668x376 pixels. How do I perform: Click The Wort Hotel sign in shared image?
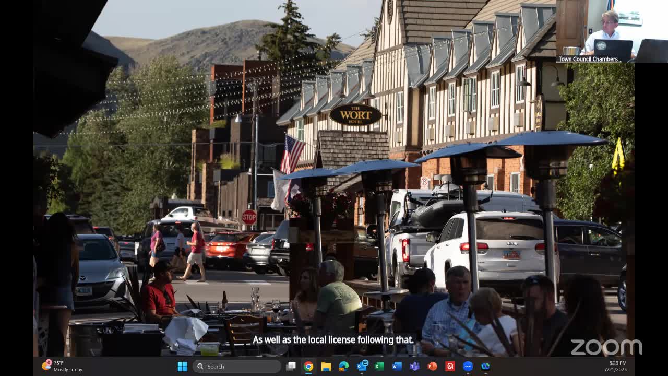[355, 115]
